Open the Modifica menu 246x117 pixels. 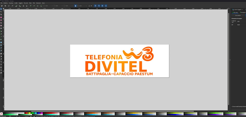coord(5,3)
